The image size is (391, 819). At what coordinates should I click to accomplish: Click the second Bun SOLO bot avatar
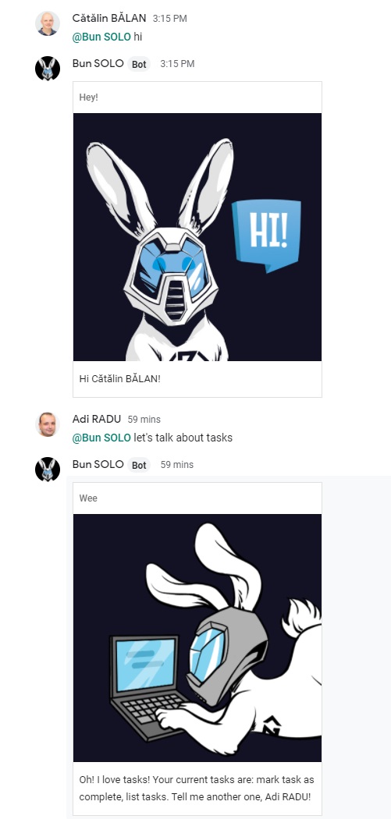(x=48, y=469)
